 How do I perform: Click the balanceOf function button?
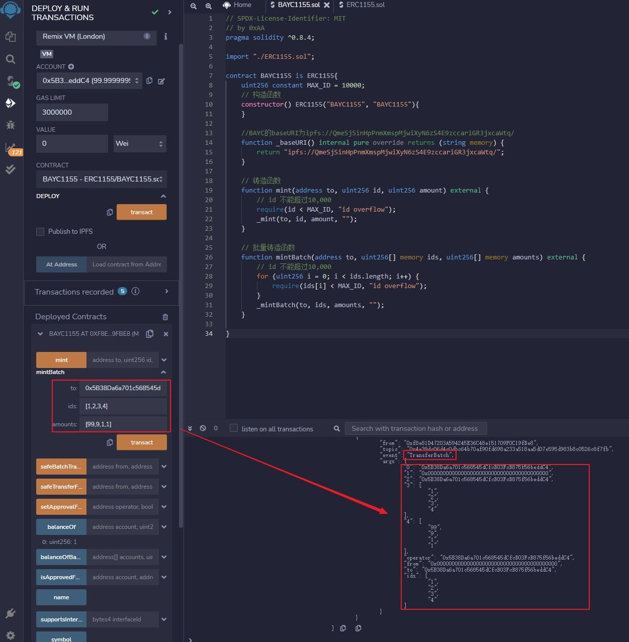click(61, 527)
